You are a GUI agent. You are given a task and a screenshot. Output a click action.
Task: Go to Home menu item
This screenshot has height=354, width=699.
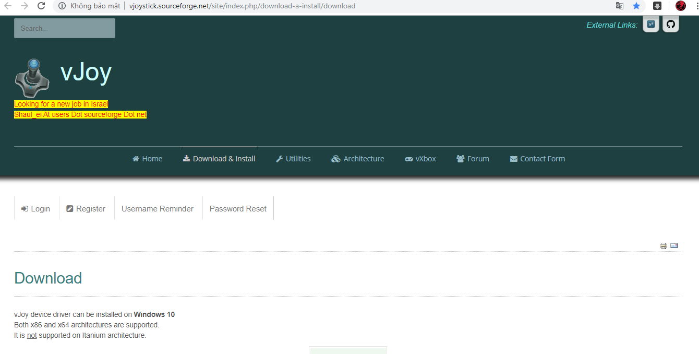coord(147,159)
